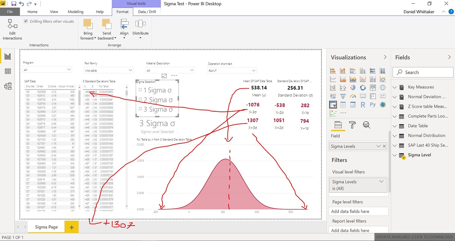Select the Treemap visualization icon
455x241 pixels.
point(373,88)
